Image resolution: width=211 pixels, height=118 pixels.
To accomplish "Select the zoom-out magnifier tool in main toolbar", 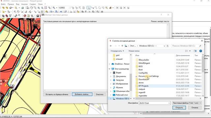I will tap(42, 8).
